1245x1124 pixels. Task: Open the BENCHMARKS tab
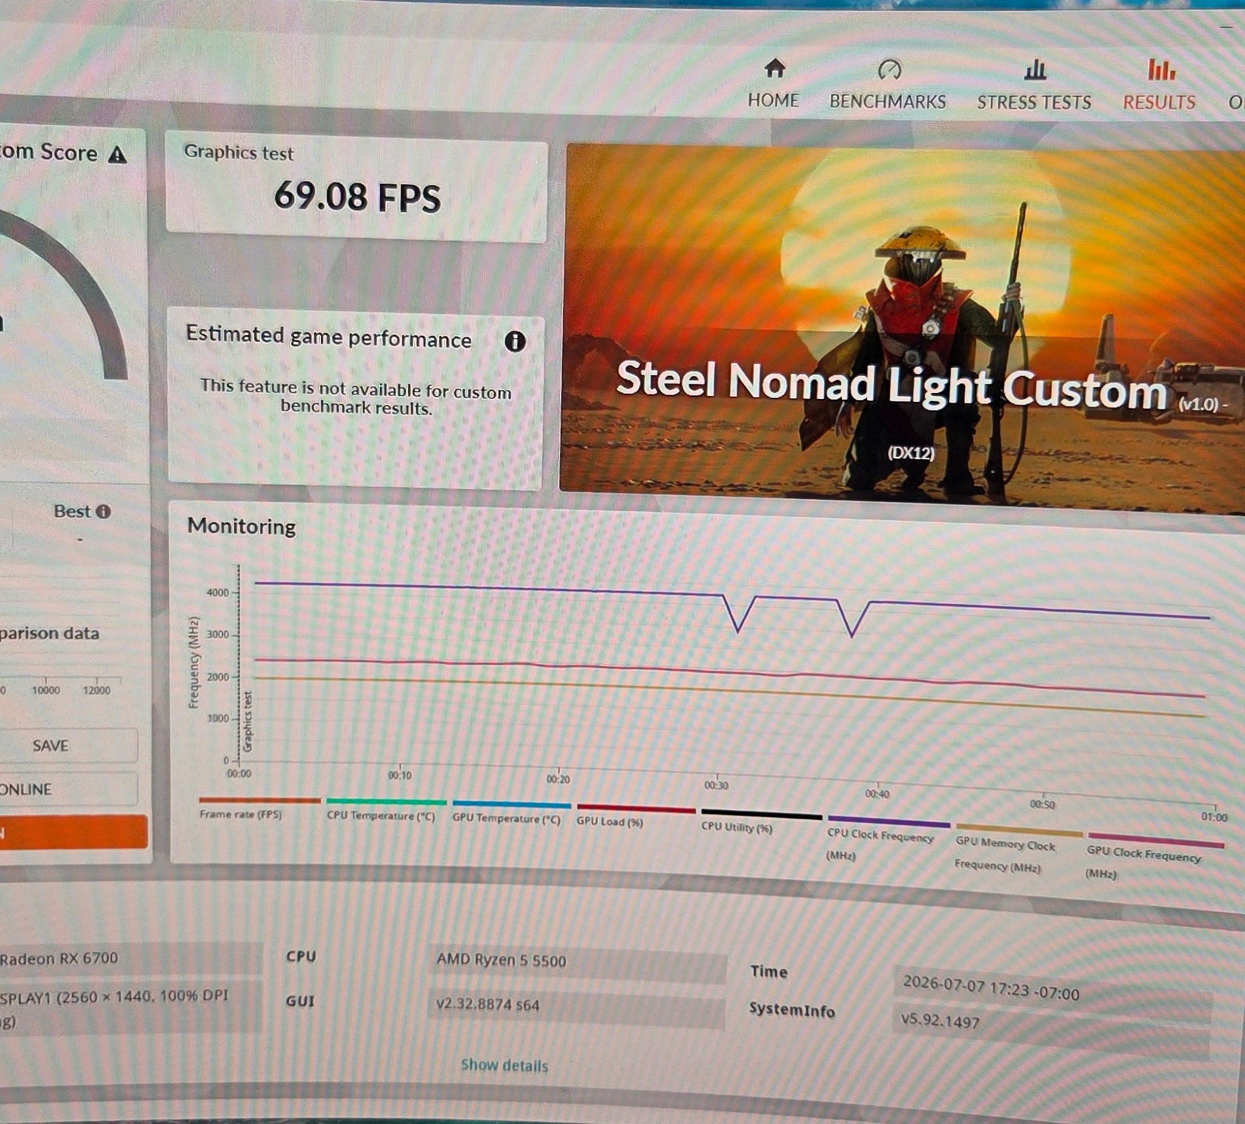coord(887,102)
